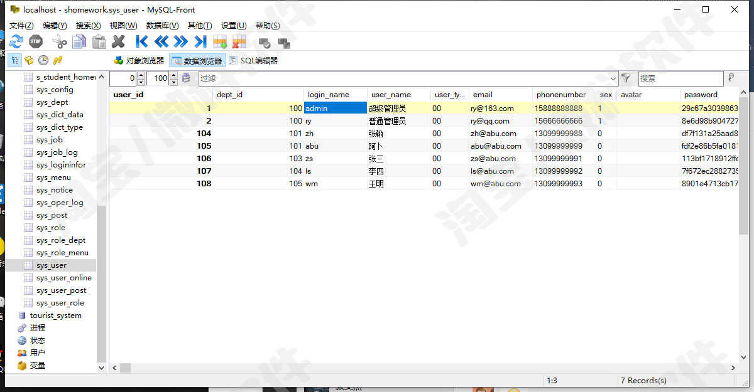The width and height of the screenshot is (754, 392).
Task: Click the cancel changes toolbar icon
Action: (284, 43)
